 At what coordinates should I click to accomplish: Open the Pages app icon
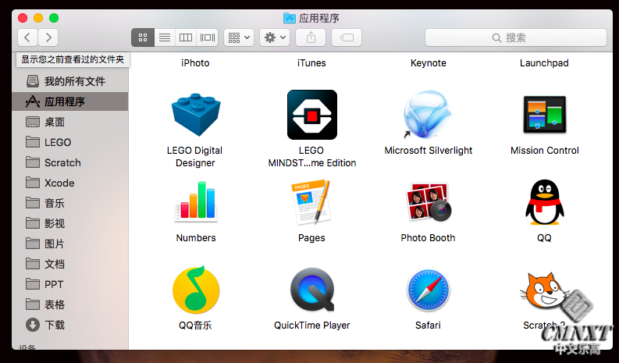pyautogui.click(x=311, y=201)
